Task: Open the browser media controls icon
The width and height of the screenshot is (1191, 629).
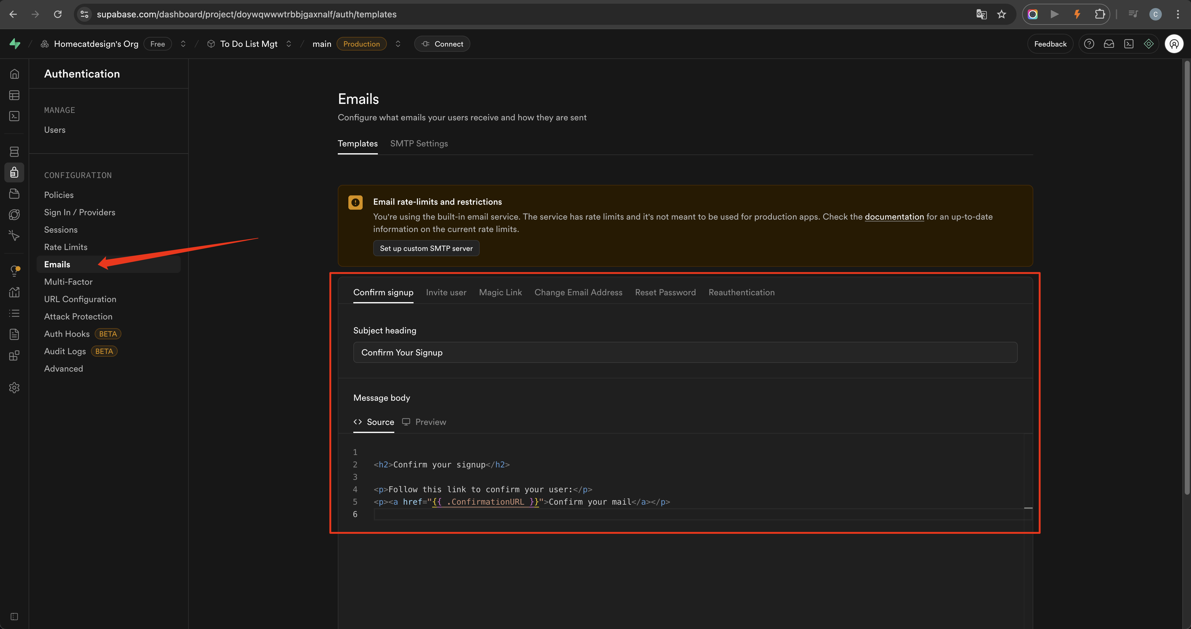Action: tap(1133, 14)
